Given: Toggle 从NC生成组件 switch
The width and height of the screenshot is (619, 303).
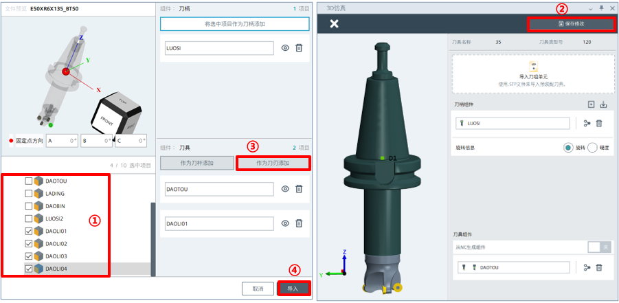Looking at the screenshot, I should coord(599,247).
